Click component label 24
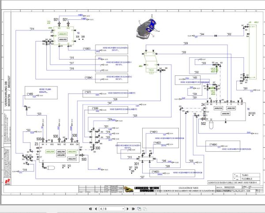Image resolution: width=265 pixels, height=213 pixels. tap(203, 105)
